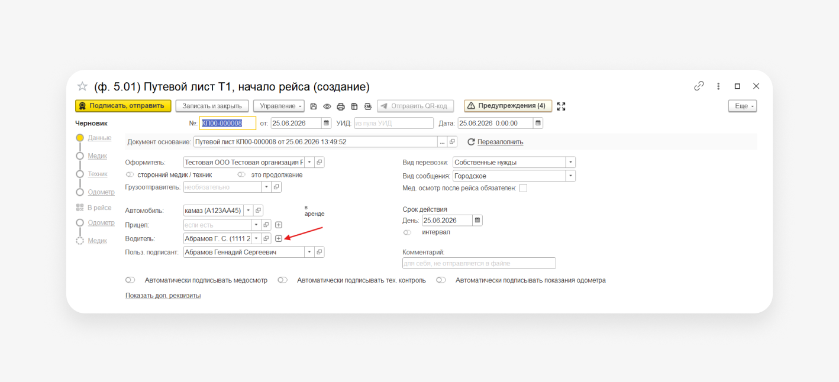Toggle 'это продолжение' switch
The height and width of the screenshot is (382, 839).
coord(241,174)
